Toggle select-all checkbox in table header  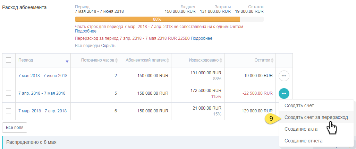[9, 60]
